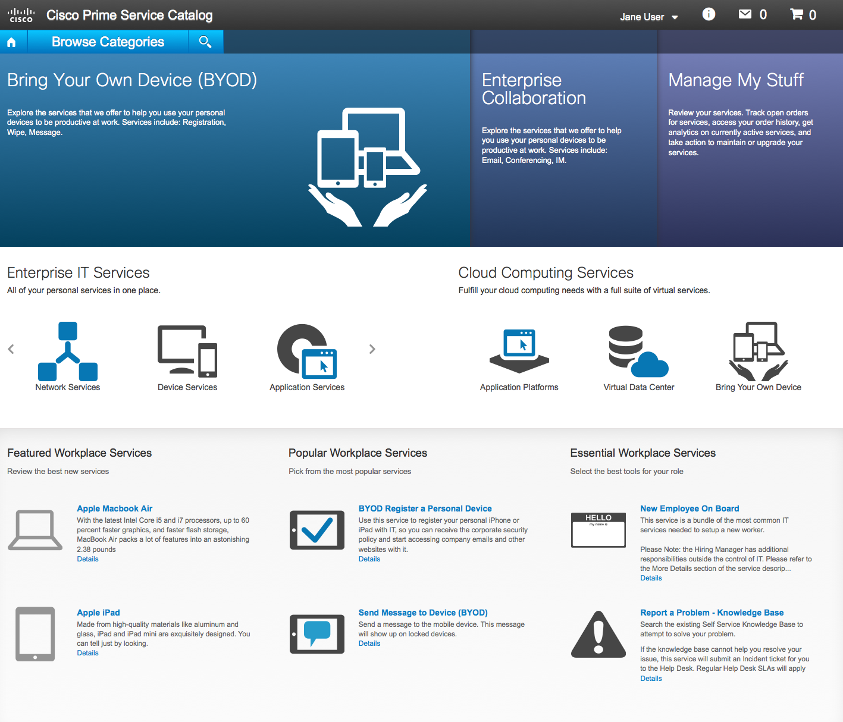Viewport: 843px width, 722px height.
Task: Open the info circle icon
Action: pyautogui.click(x=709, y=14)
